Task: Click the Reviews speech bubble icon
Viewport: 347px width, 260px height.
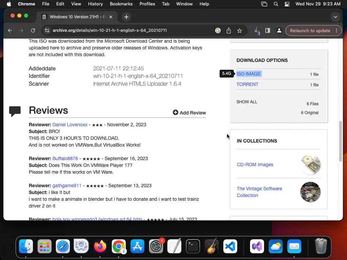Action: pyautogui.click(x=15, y=111)
